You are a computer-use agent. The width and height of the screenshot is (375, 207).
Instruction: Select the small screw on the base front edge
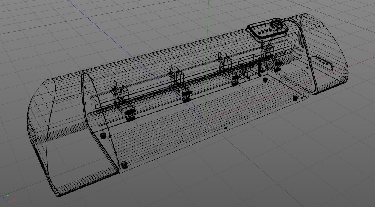tap(225, 128)
